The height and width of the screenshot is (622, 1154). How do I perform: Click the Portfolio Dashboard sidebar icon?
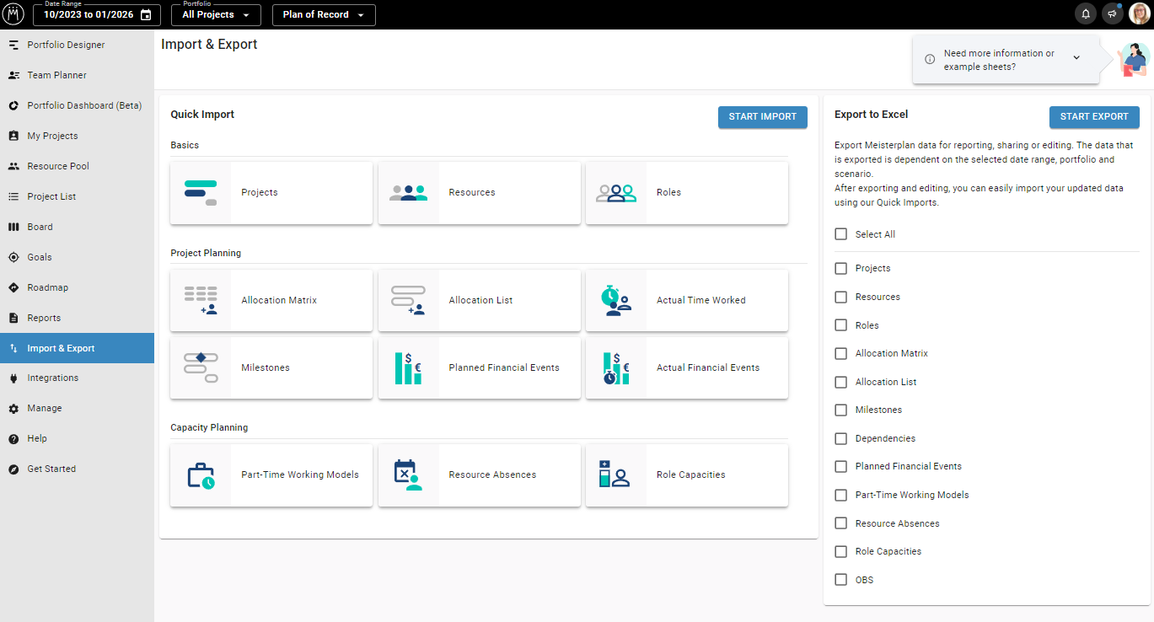pyautogui.click(x=13, y=105)
